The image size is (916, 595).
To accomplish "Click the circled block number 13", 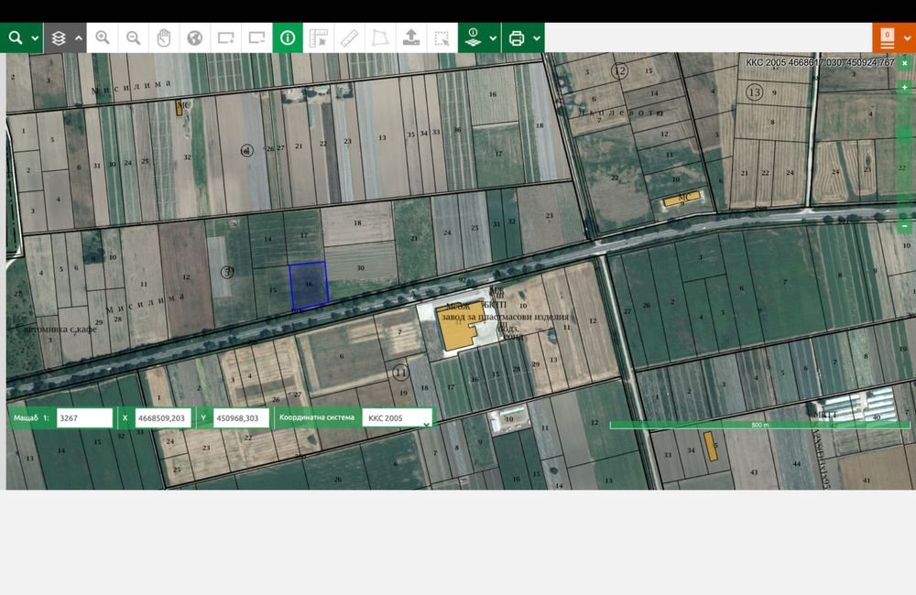I will point(754,92).
